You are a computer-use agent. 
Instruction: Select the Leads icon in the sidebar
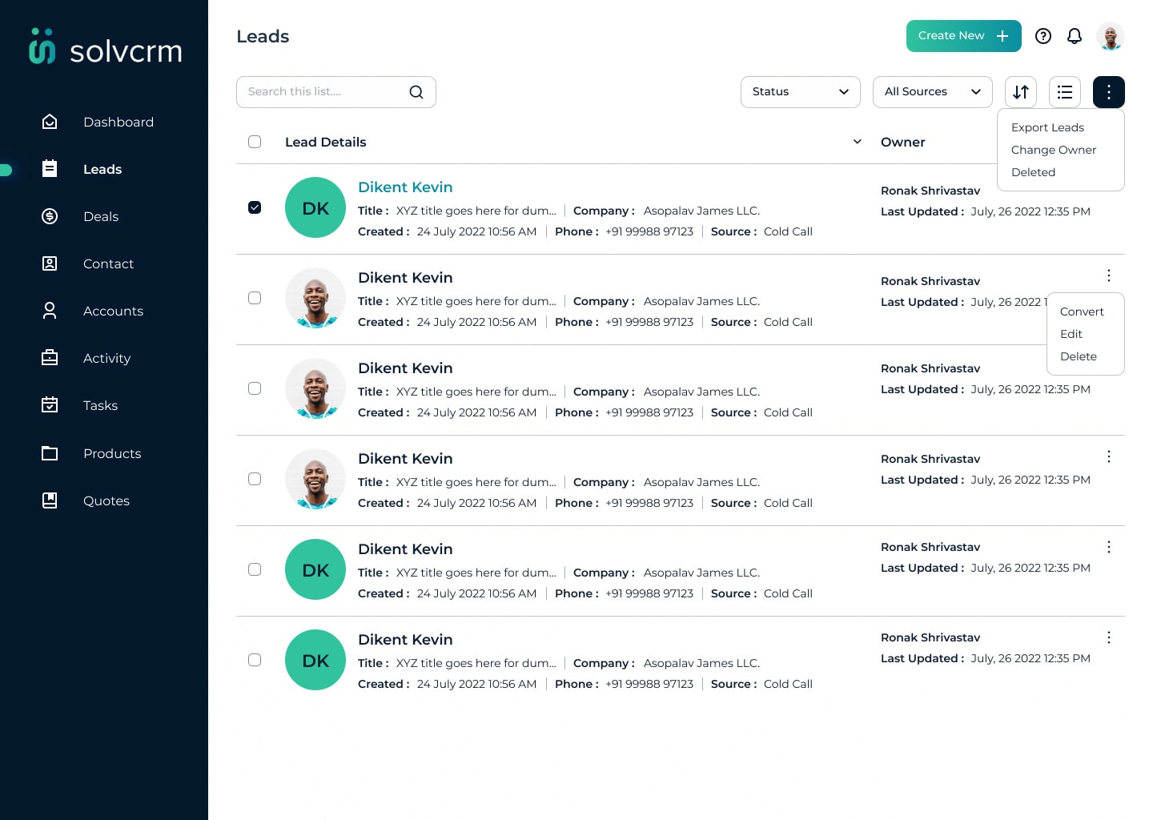50,169
